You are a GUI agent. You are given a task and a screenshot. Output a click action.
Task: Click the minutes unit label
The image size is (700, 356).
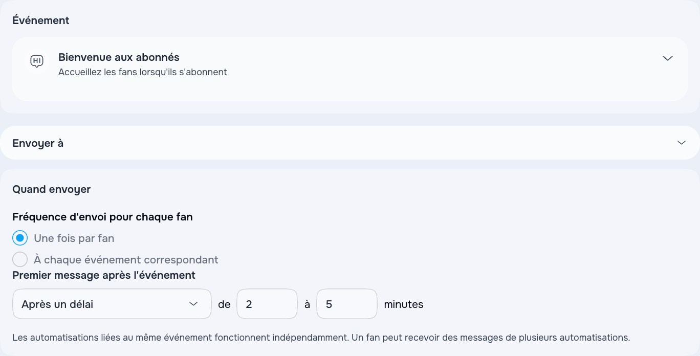click(x=404, y=304)
